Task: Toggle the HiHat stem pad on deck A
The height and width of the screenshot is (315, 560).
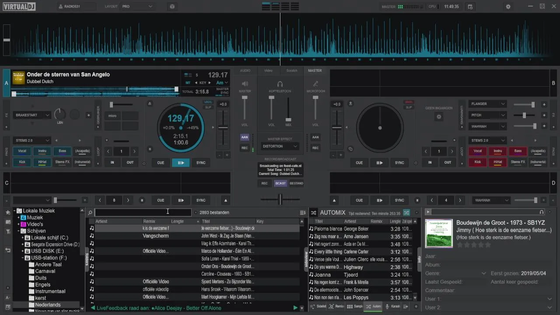Action: click(x=42, y=162)
